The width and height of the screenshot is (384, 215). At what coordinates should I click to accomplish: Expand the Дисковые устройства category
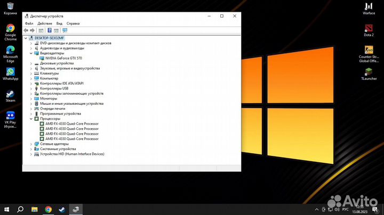pyautogui.click(x=31, y=63)
